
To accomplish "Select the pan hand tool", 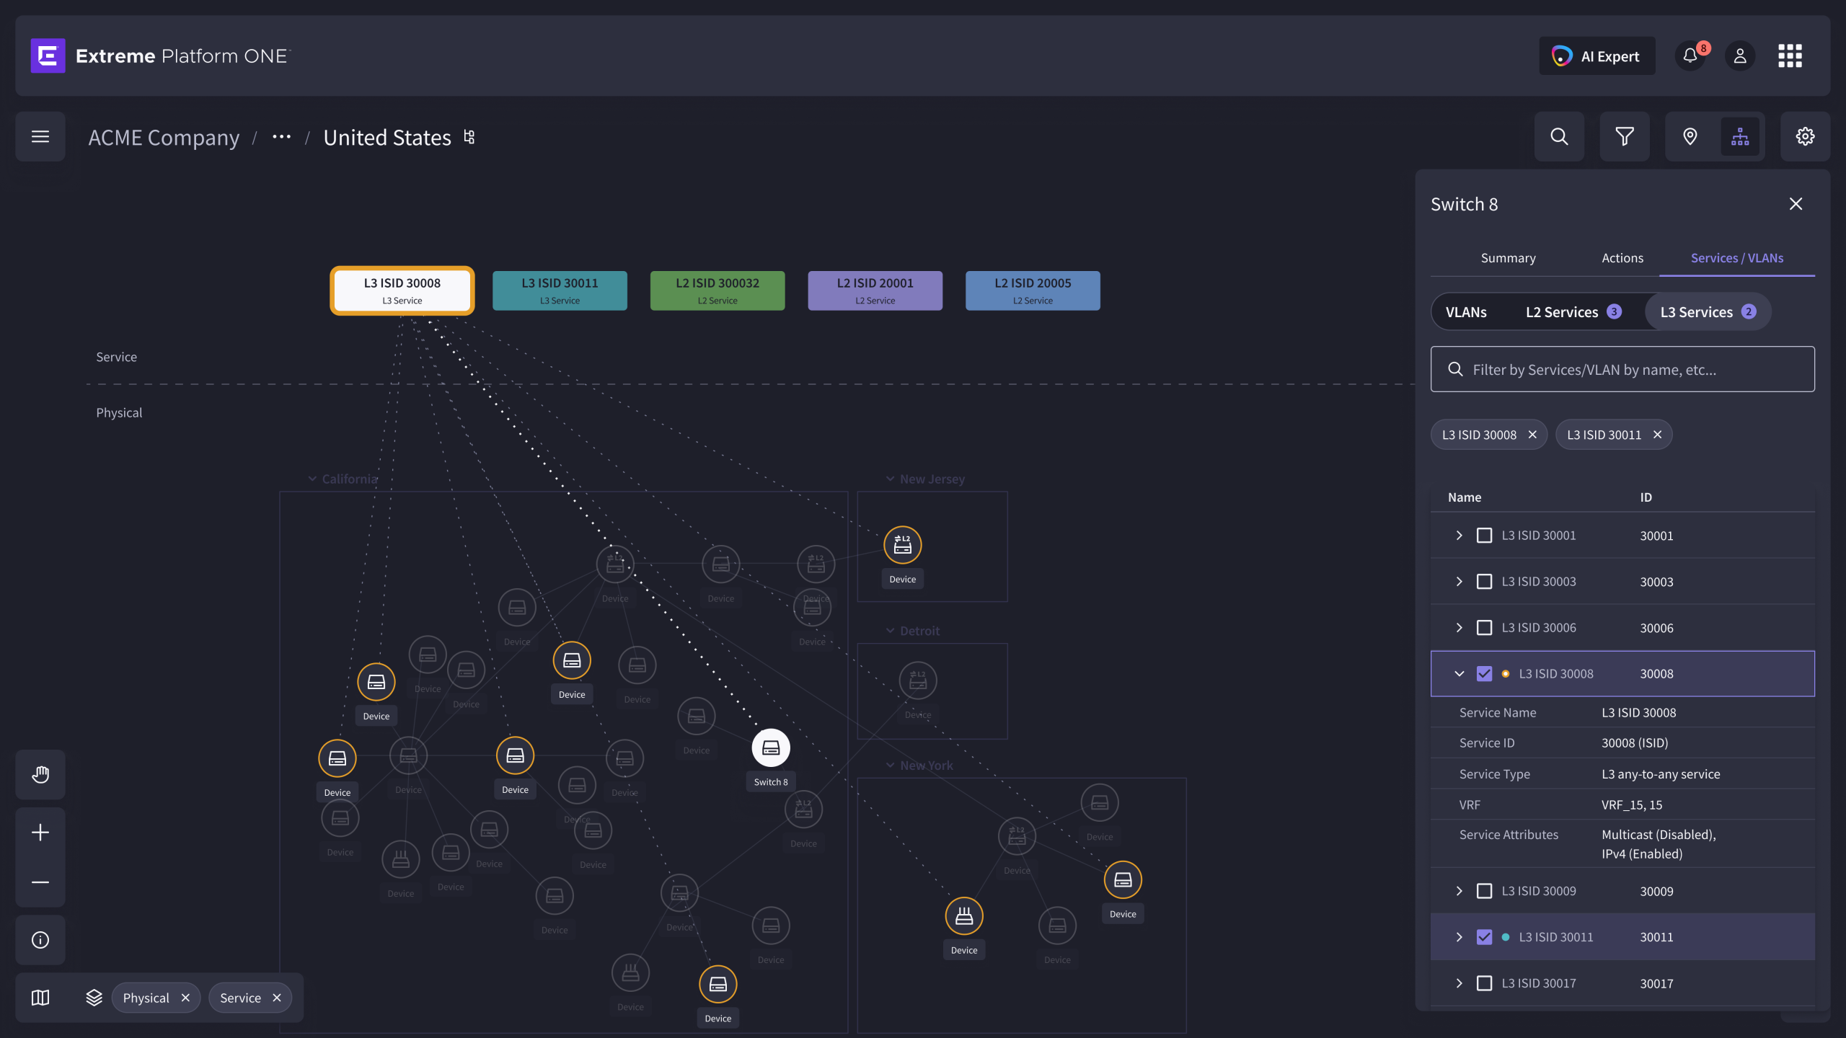I will tap(40, 774).
